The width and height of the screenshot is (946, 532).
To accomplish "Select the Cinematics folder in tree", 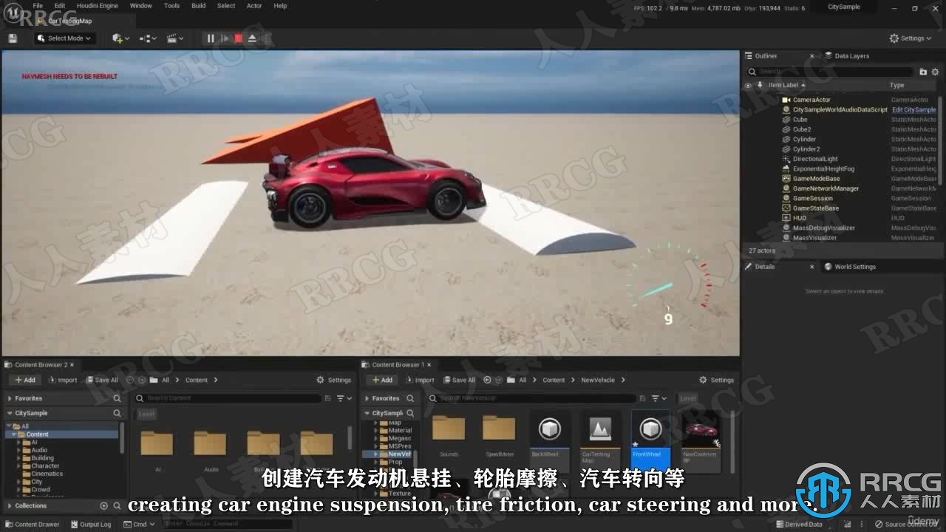I will coord(47,474).
